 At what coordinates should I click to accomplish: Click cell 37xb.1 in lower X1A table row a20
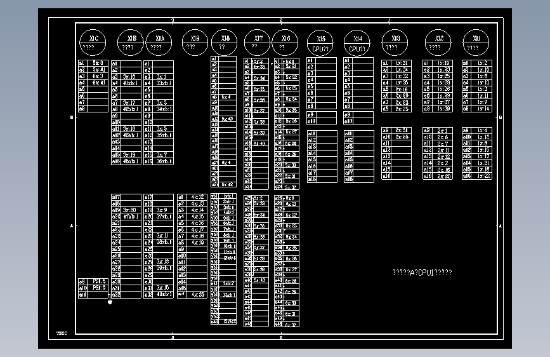[163, 217]
